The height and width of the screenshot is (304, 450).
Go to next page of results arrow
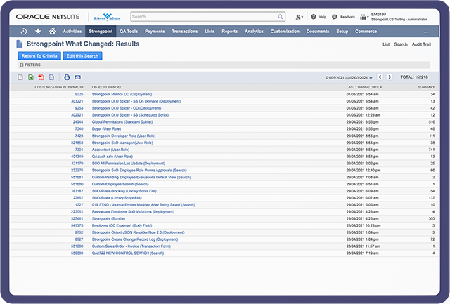click(x=390, y=77)
